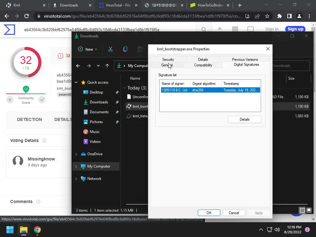Viewport: 316px width, 237px height.
Task: Open Previous Versions tab
Action: [245, 60]
